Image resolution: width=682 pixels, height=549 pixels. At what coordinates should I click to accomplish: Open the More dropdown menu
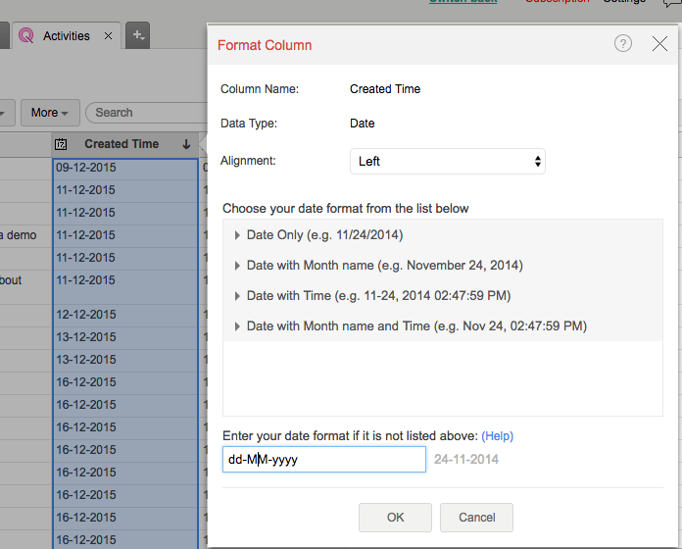click(50, 113)
